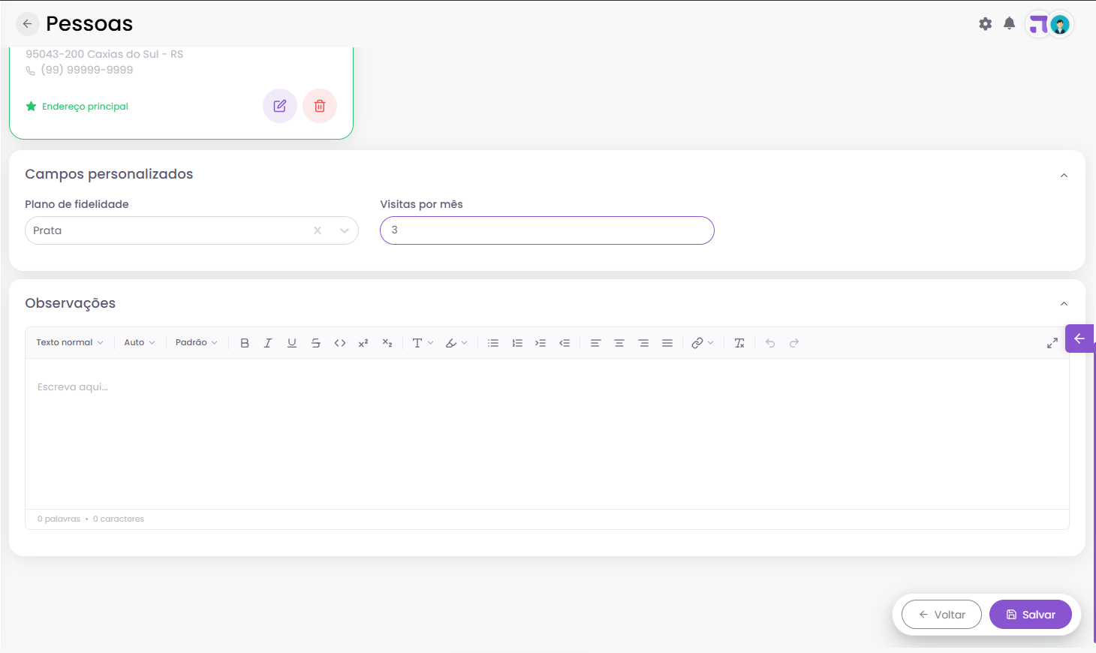This screenshot has width=1096, height=653.
Task: Open the Auto font size dropdown
Action: [140, 343]
